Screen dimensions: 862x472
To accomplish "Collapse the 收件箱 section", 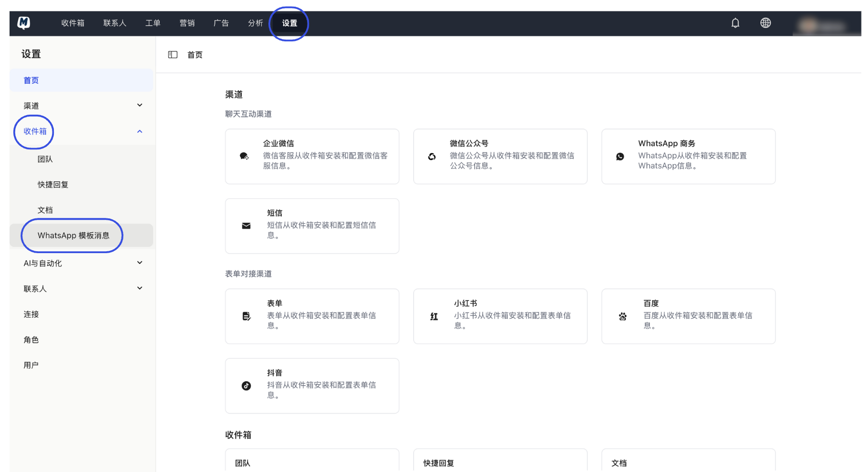I will coord(140,131).
